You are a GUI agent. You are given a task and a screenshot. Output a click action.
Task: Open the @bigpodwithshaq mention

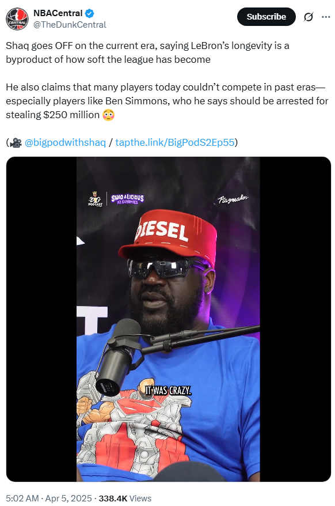click(65, 142)
